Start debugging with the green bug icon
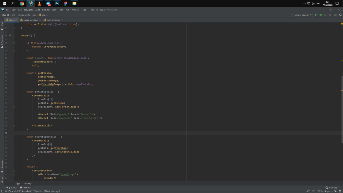This screenshot has height=193, width=343. (320, 15)
